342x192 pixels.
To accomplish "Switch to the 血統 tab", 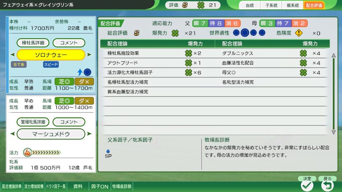I will 249,5.
